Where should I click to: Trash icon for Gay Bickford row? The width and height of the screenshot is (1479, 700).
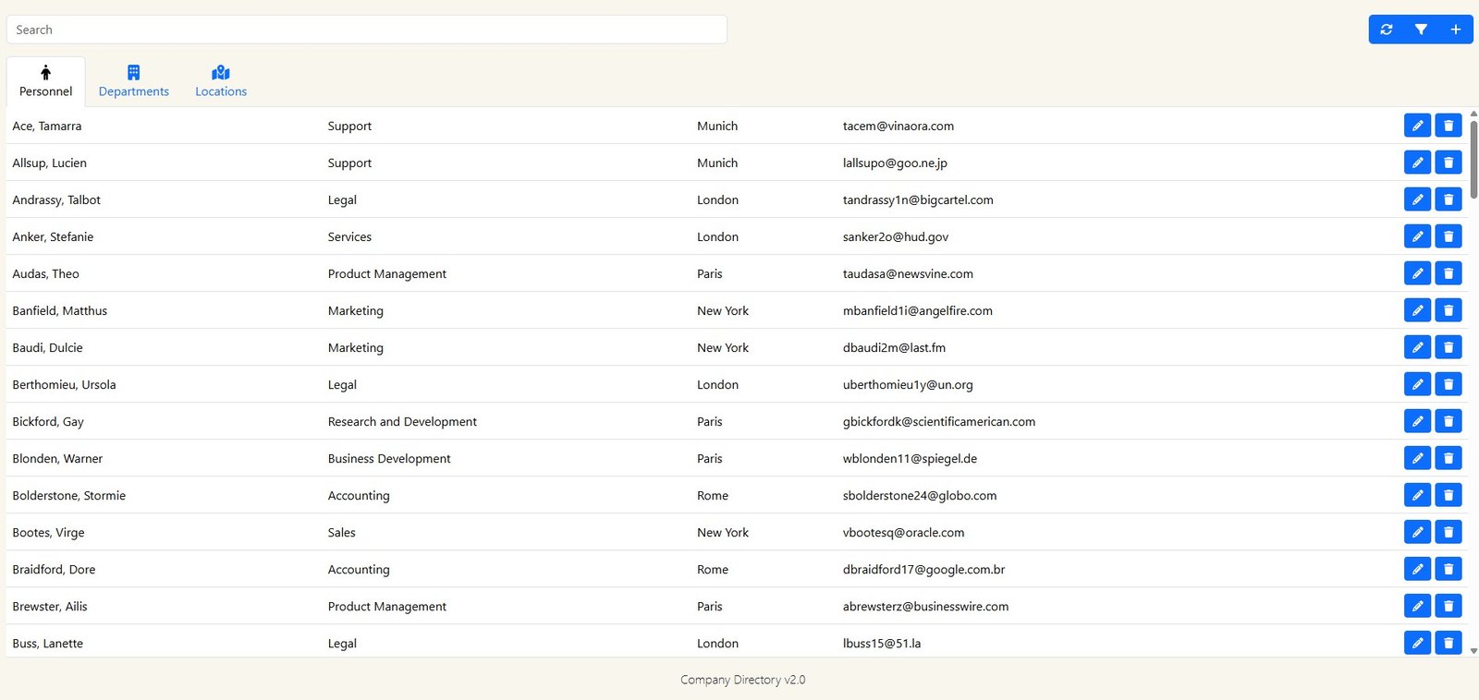tap(1448, 421)
